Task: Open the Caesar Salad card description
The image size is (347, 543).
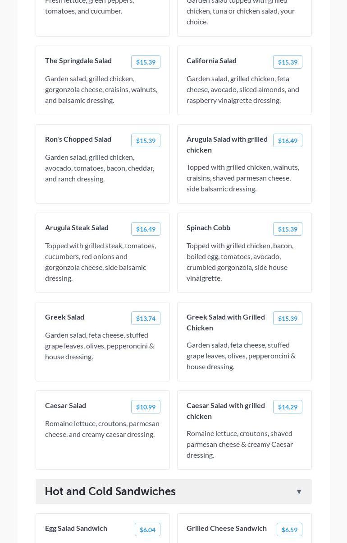Action: pos(102,429)
